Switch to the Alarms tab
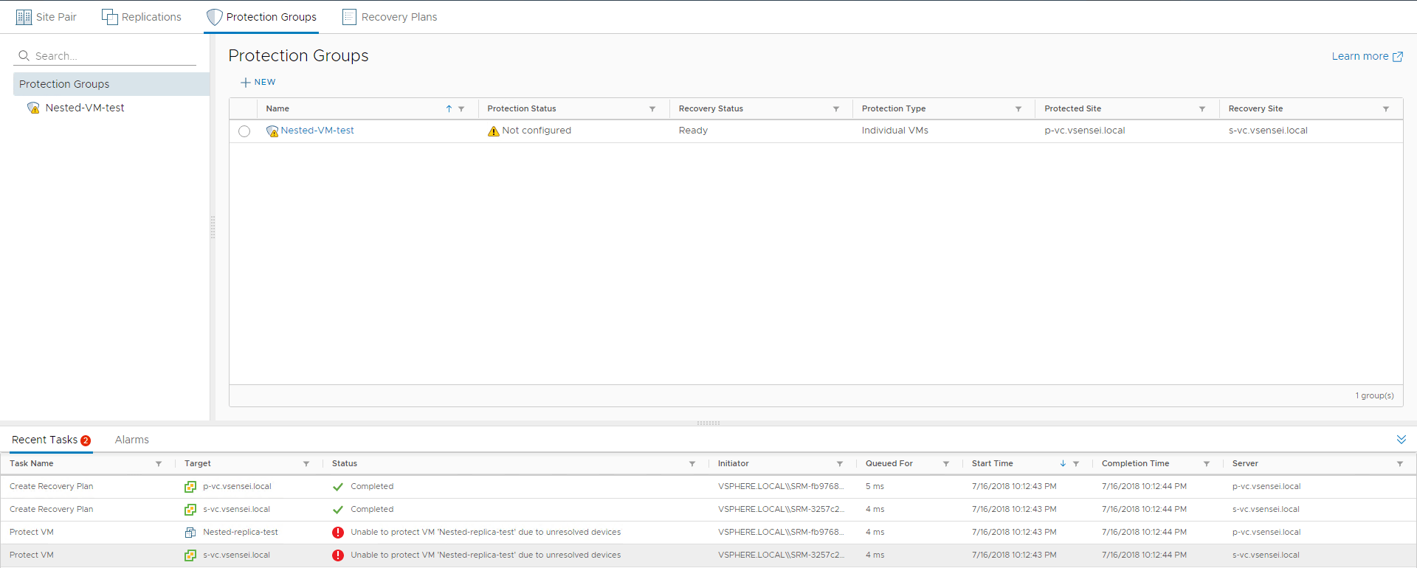Viewport: 1417px width, 568px height. tap(131, 440)
